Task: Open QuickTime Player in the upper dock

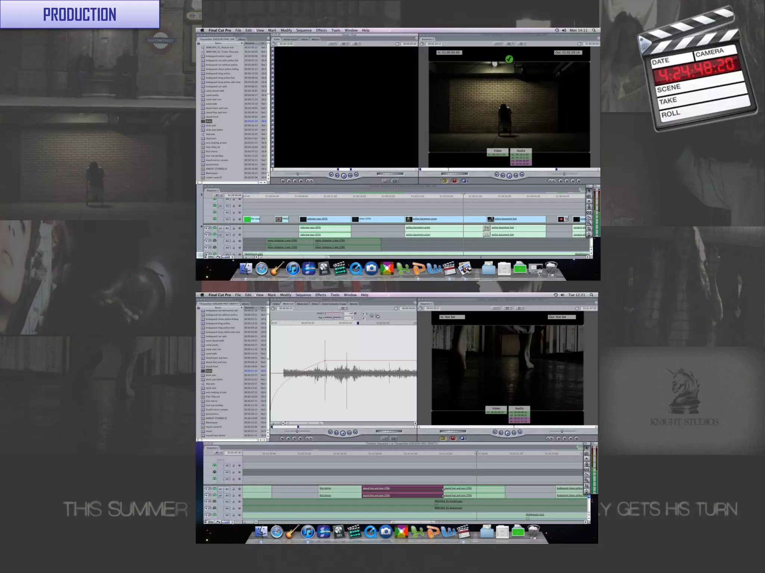Action: 356,269
